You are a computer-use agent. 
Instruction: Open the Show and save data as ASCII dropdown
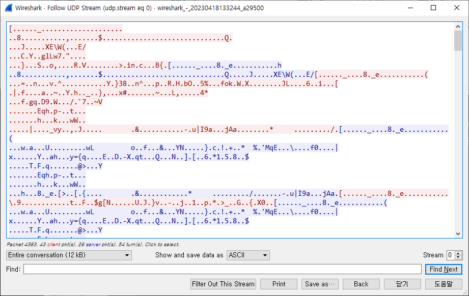pyautogui.click(x=248, y=255)
